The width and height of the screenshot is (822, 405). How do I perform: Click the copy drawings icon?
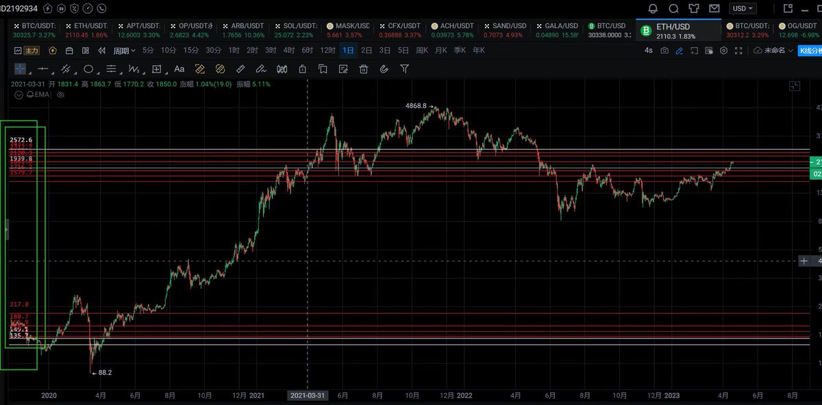pyautogui.click(x=323, y=68)
